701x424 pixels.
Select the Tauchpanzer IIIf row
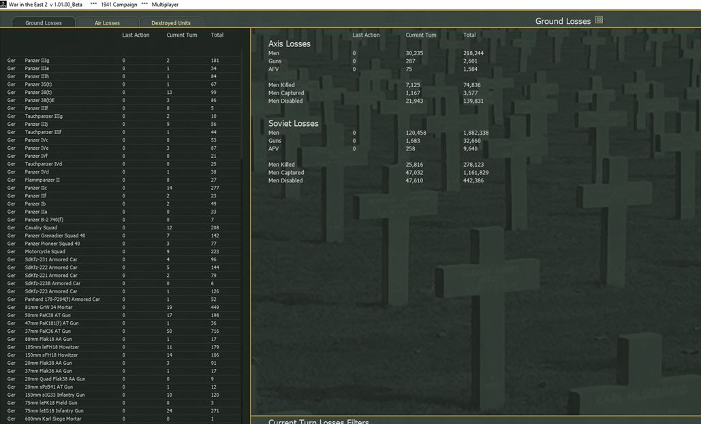pos(123,132)
